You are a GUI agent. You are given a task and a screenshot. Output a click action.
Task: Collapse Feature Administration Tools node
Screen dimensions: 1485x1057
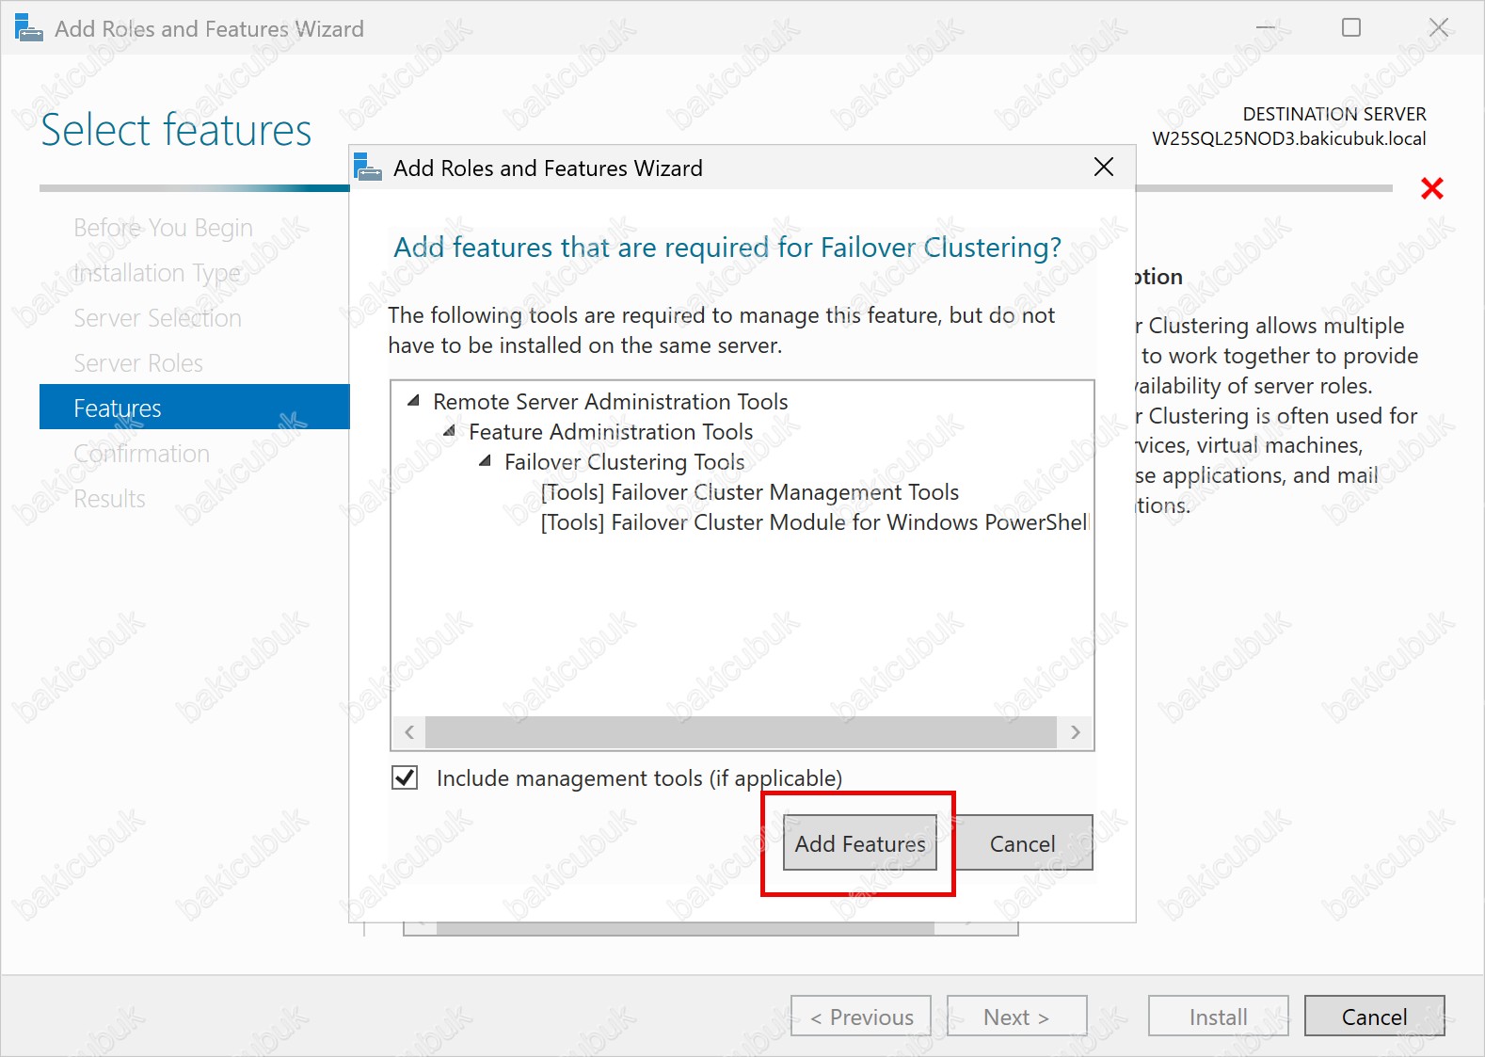449,431
